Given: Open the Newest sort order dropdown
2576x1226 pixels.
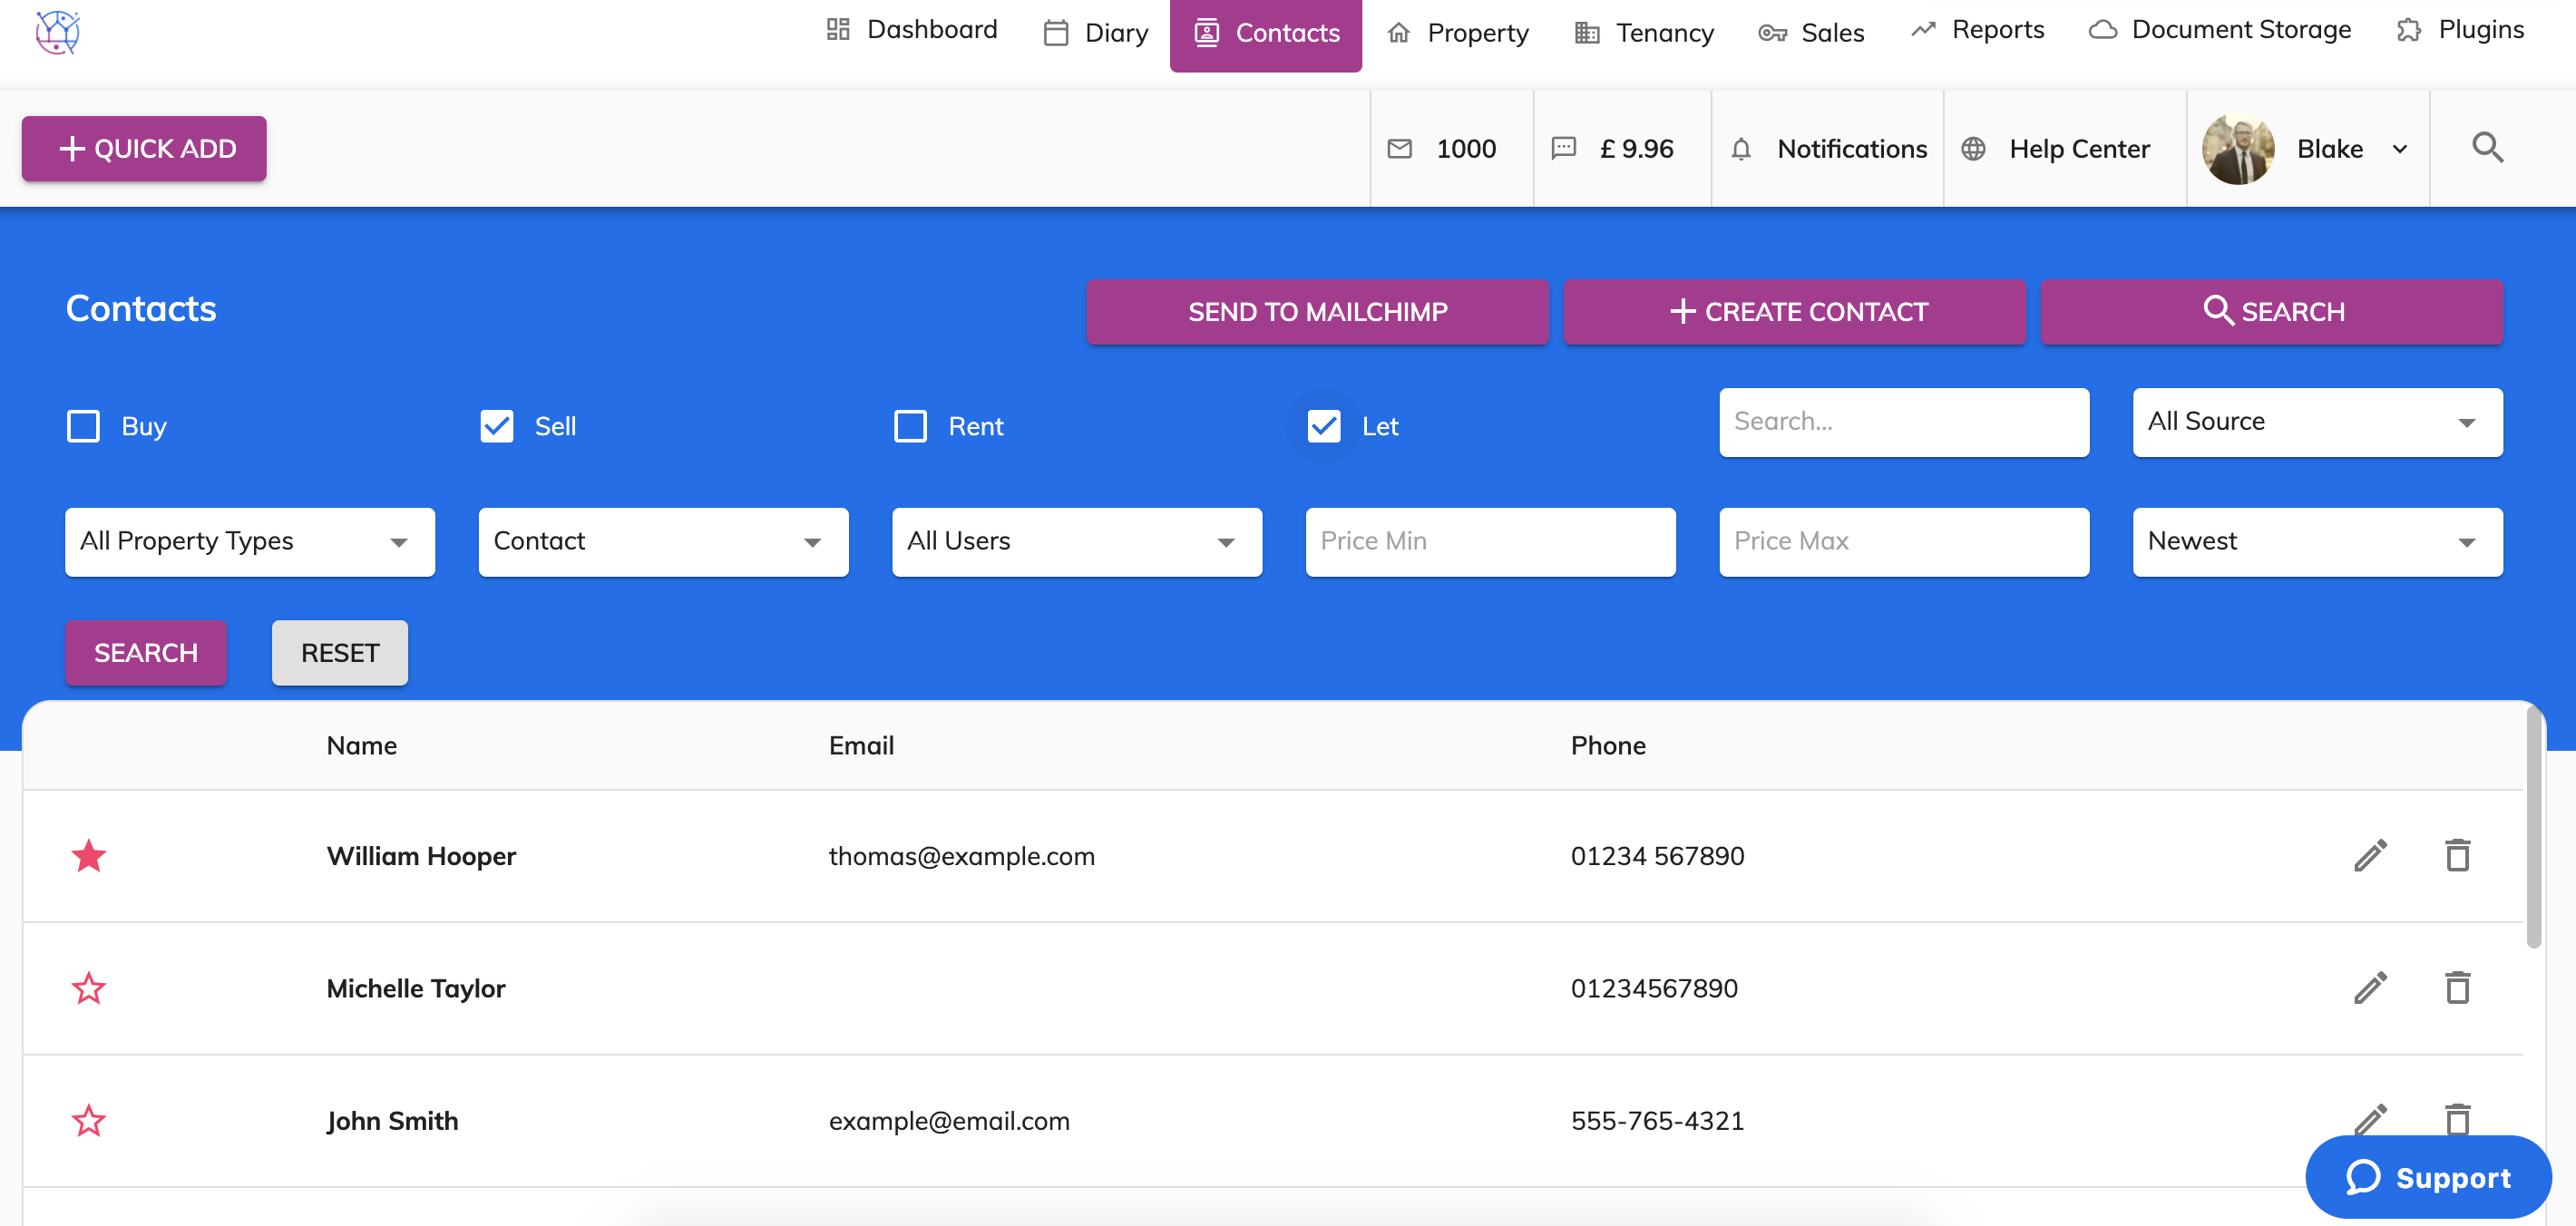Looking at the screenshot, I should pyautogui.click(x=2317, y=541).
